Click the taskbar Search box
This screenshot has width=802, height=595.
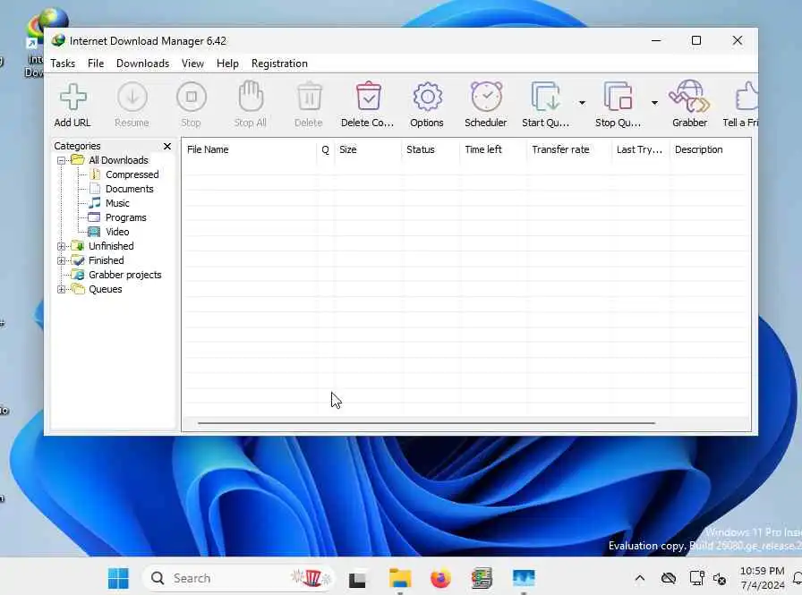pos(238,578)
